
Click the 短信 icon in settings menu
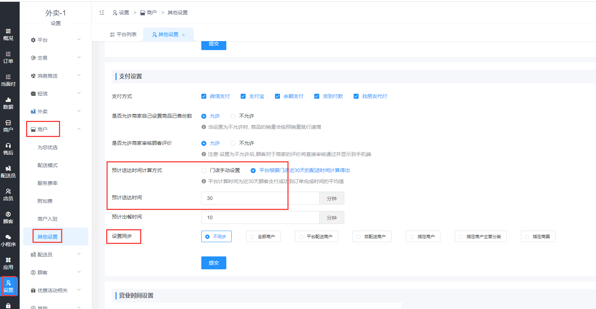pos(33,94)
